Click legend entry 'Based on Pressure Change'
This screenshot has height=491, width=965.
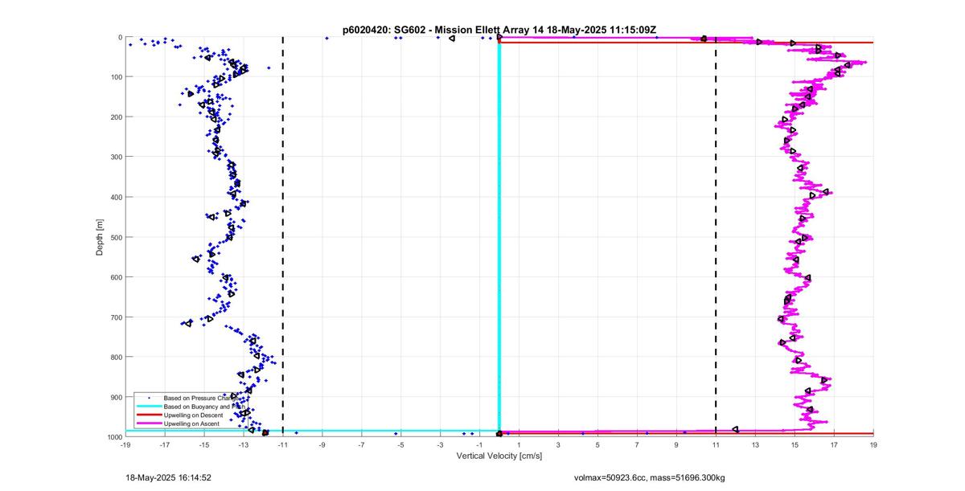pyautogui.click(x=201, y=398)
